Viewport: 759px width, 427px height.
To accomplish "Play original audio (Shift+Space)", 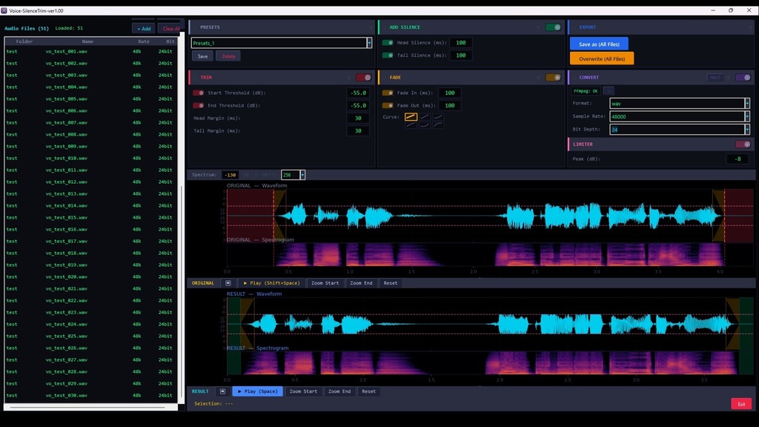I will (x=271, y=282).
